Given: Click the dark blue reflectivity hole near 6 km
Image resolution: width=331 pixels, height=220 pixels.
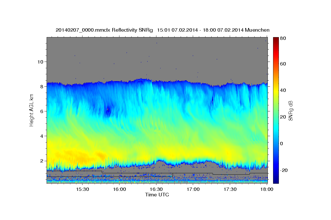Looking at the screenshot, I should (x=108, y=110).
